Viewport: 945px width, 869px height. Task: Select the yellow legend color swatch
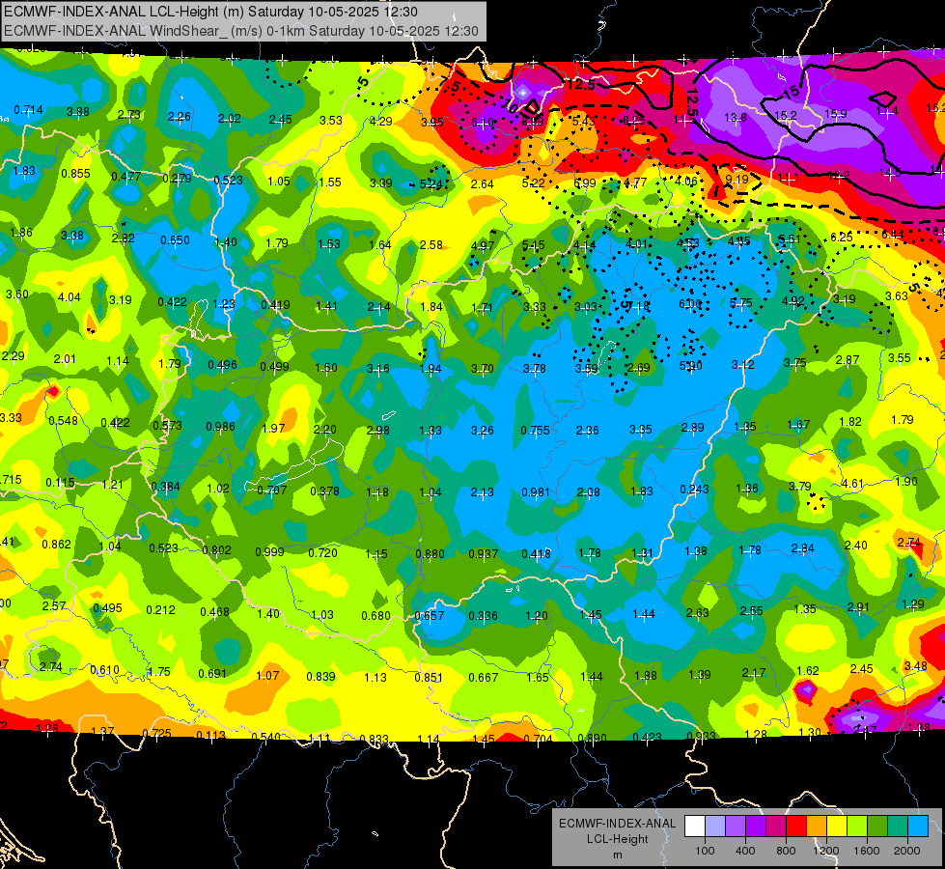(837, 827)
